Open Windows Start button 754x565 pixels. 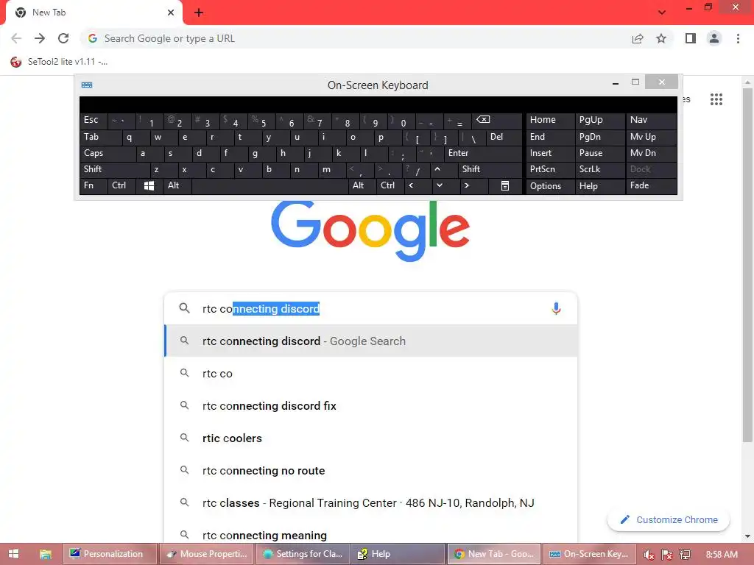(x=13, y=554)
